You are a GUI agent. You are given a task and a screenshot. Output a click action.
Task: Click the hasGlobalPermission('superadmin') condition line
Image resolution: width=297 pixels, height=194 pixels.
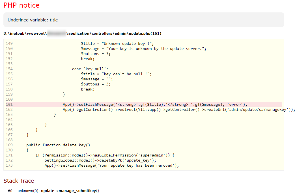tap(105, 155)
